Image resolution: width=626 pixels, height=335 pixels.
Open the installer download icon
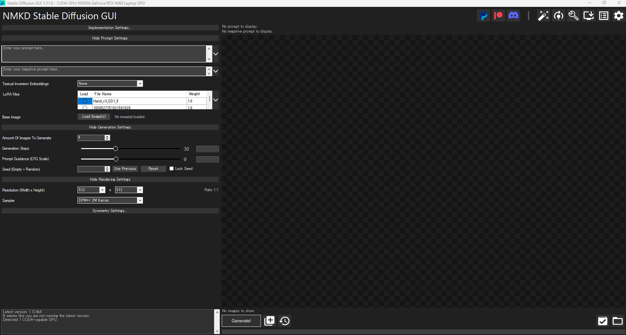pos(588,16)
